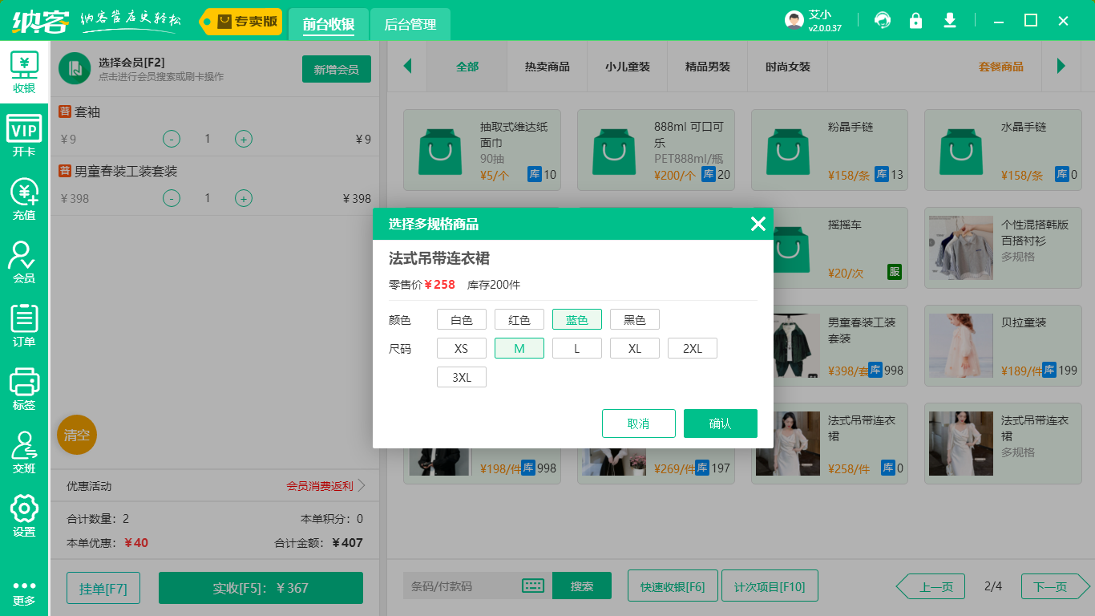Click the left category arrow chevron

[408, 67]
